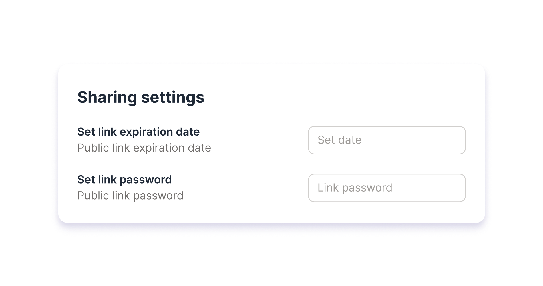Click the "Link password" placeholder text
Viewport: 543px width, 286px height.
(x=355, y=188)
